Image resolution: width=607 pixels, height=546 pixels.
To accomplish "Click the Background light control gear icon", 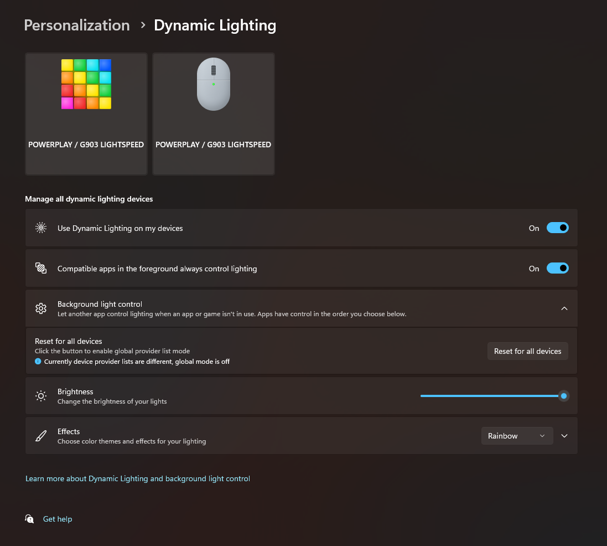I will 41,308.
